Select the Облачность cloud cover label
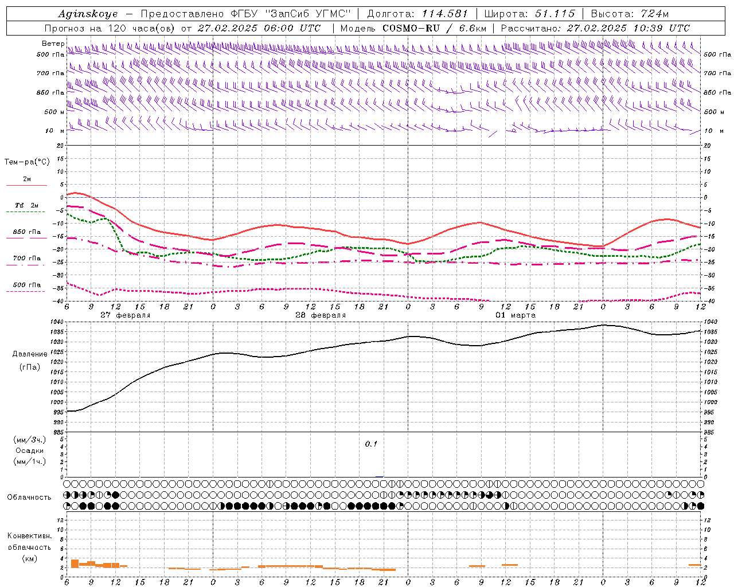Viewport: 734px width, 587px height. (29, 497)
